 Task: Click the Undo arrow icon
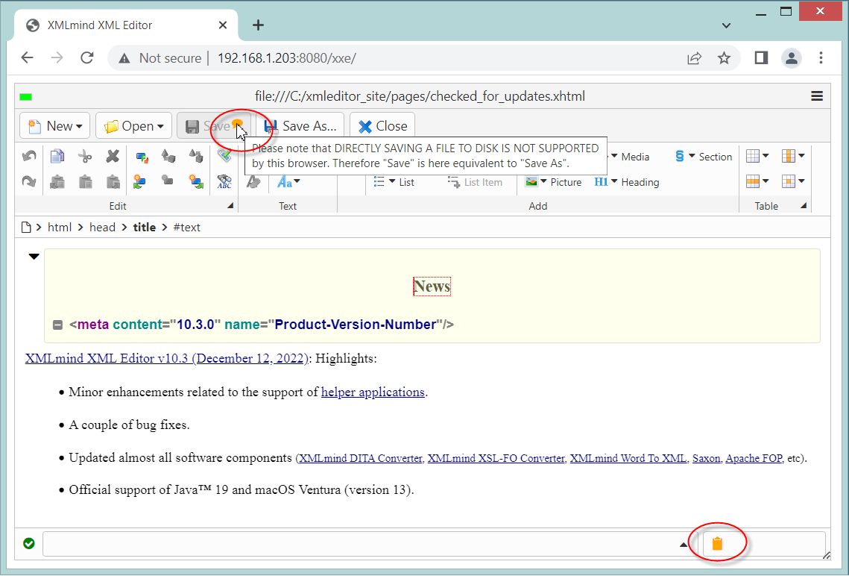tap(28, 156)
